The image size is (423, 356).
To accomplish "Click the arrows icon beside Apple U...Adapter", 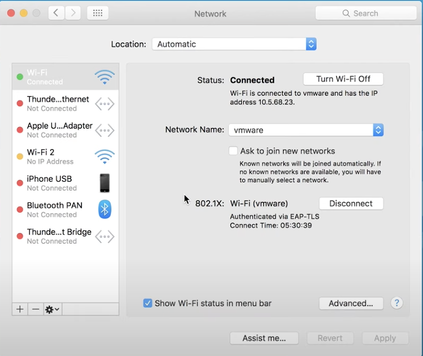I will click(x=105, y=130).
